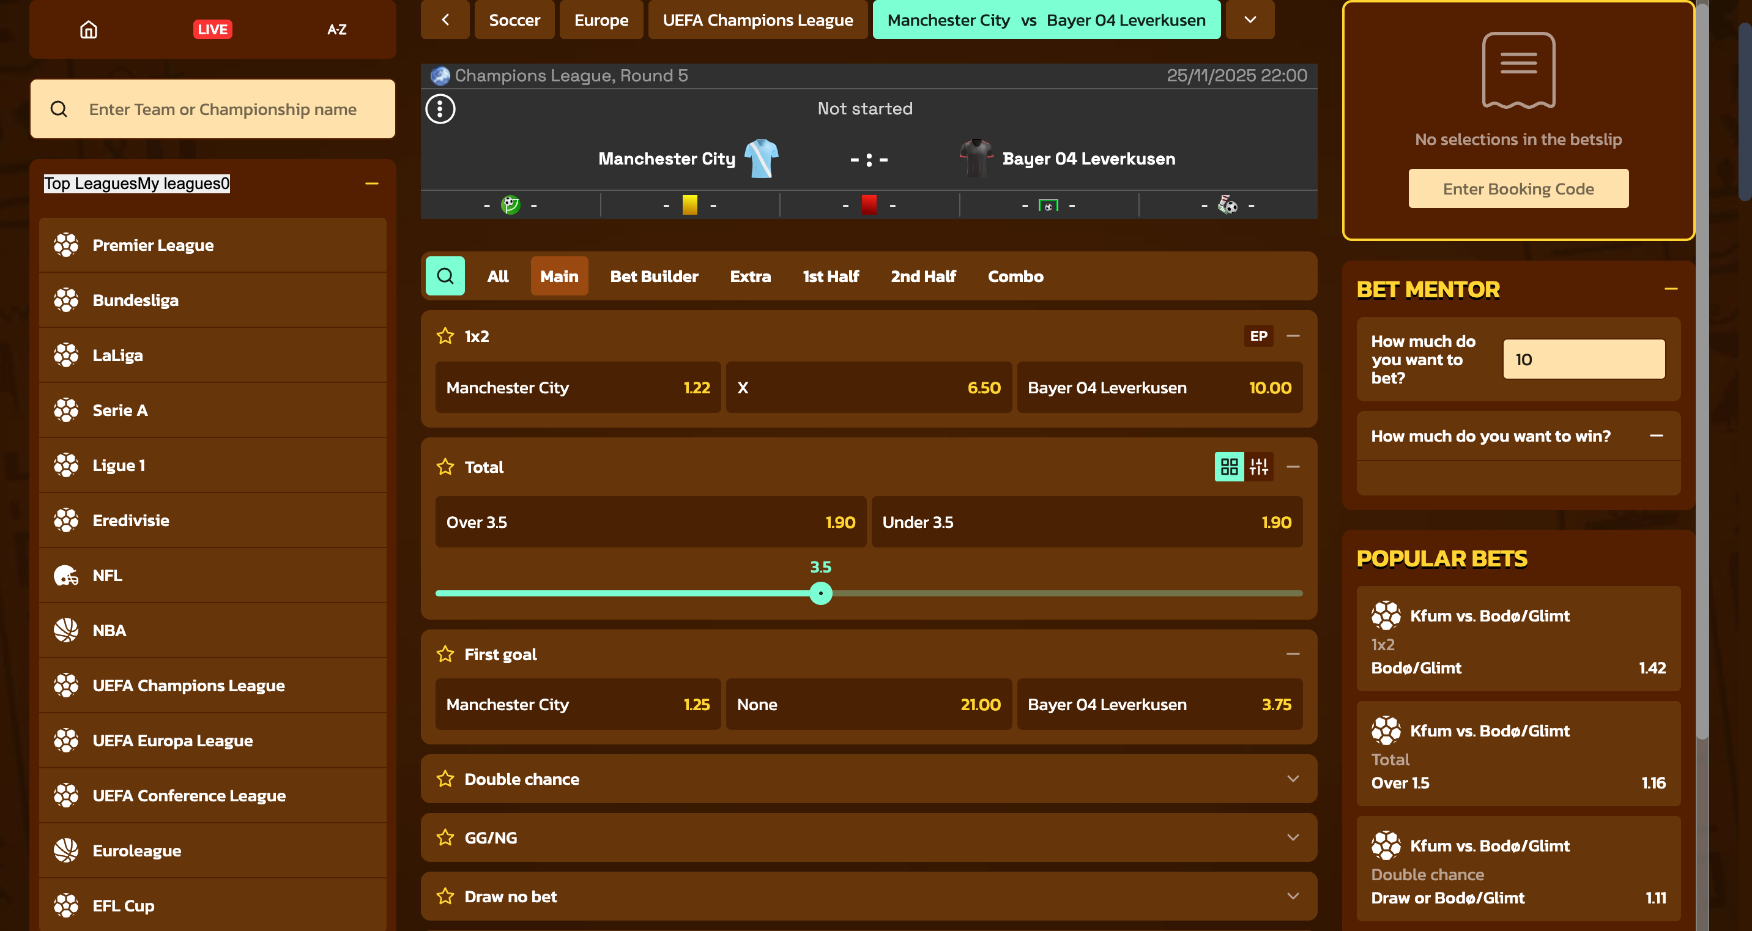This screenshot has width=1752, height=931.
Task: Go back using the left arrow button
Action: (x=445, y=20)
